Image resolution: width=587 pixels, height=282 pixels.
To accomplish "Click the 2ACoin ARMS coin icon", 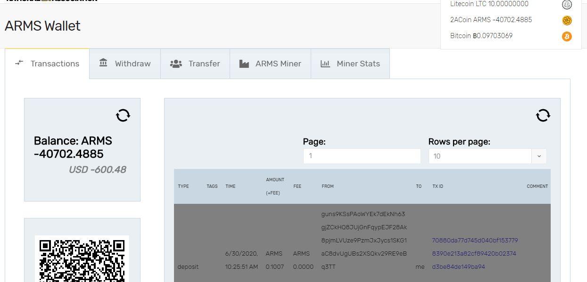I will coord(567,20).
